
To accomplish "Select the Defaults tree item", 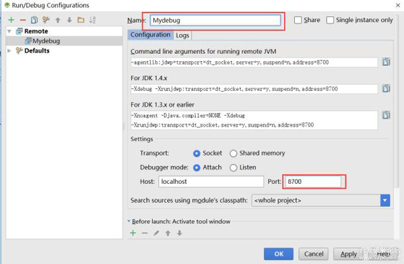I will tap(36, 51).
